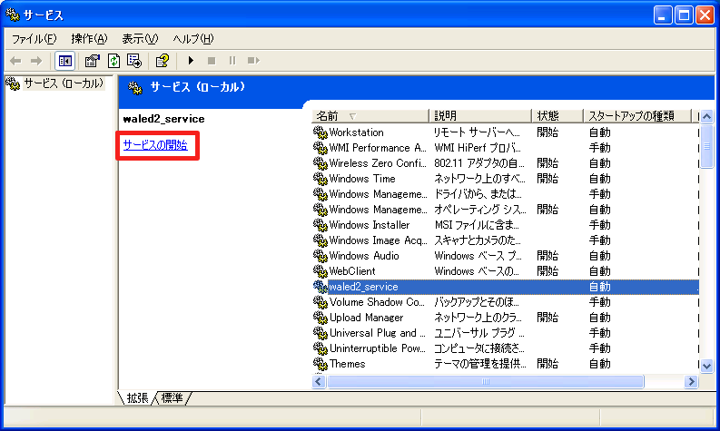Click gear icon of Uninterruptible Power row
Image resolution: width=720 pixels, height=431 pixels.
pos(321,348)
